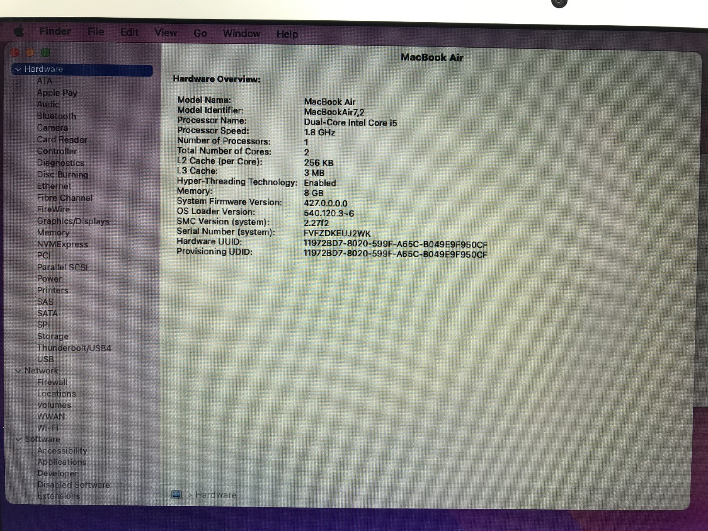Select Fibre Channel in the sidebar
This screenshot has height=531, width=708.
tap(65, 198)
